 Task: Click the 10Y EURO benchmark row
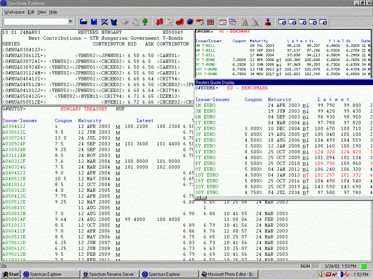(x=284, y=175)
